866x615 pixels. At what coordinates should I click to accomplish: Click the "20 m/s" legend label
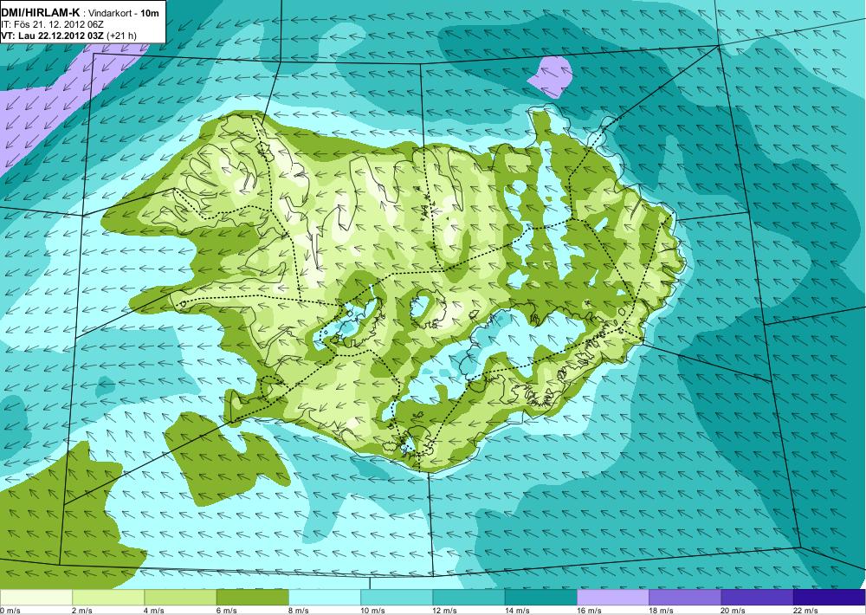click(734, 611)
